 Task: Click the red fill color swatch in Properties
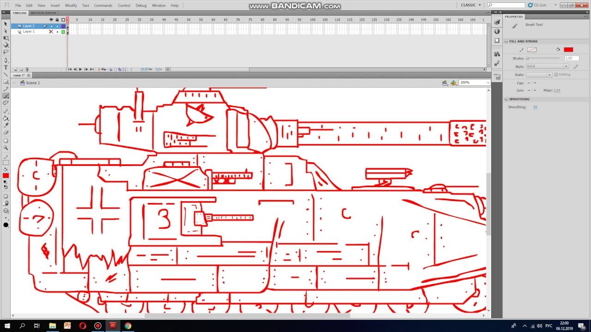tap(568, 50)
